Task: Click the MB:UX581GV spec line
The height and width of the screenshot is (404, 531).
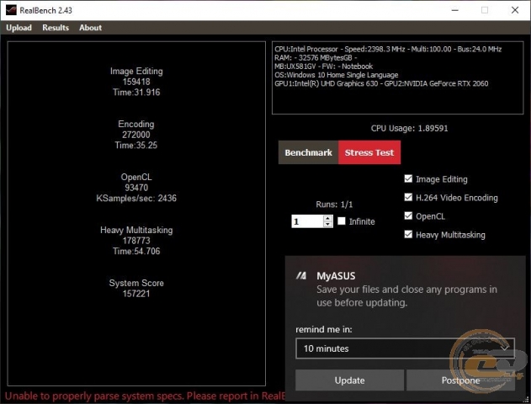Action: pos(323,66)
